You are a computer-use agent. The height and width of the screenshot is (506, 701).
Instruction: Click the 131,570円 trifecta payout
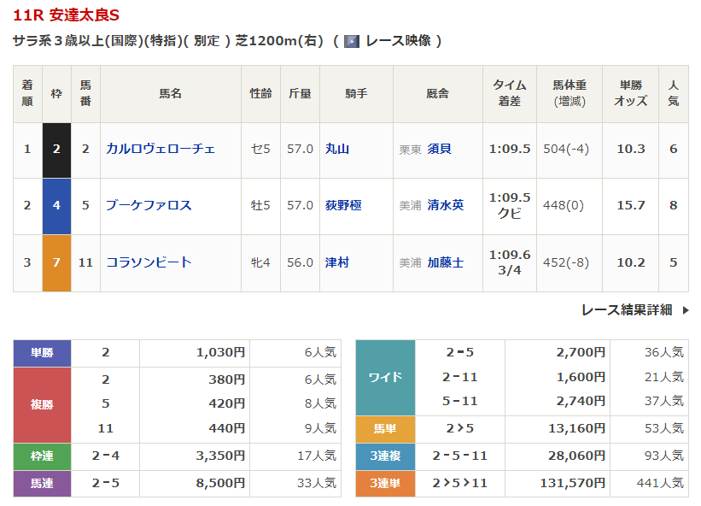(x=573, y=483)
